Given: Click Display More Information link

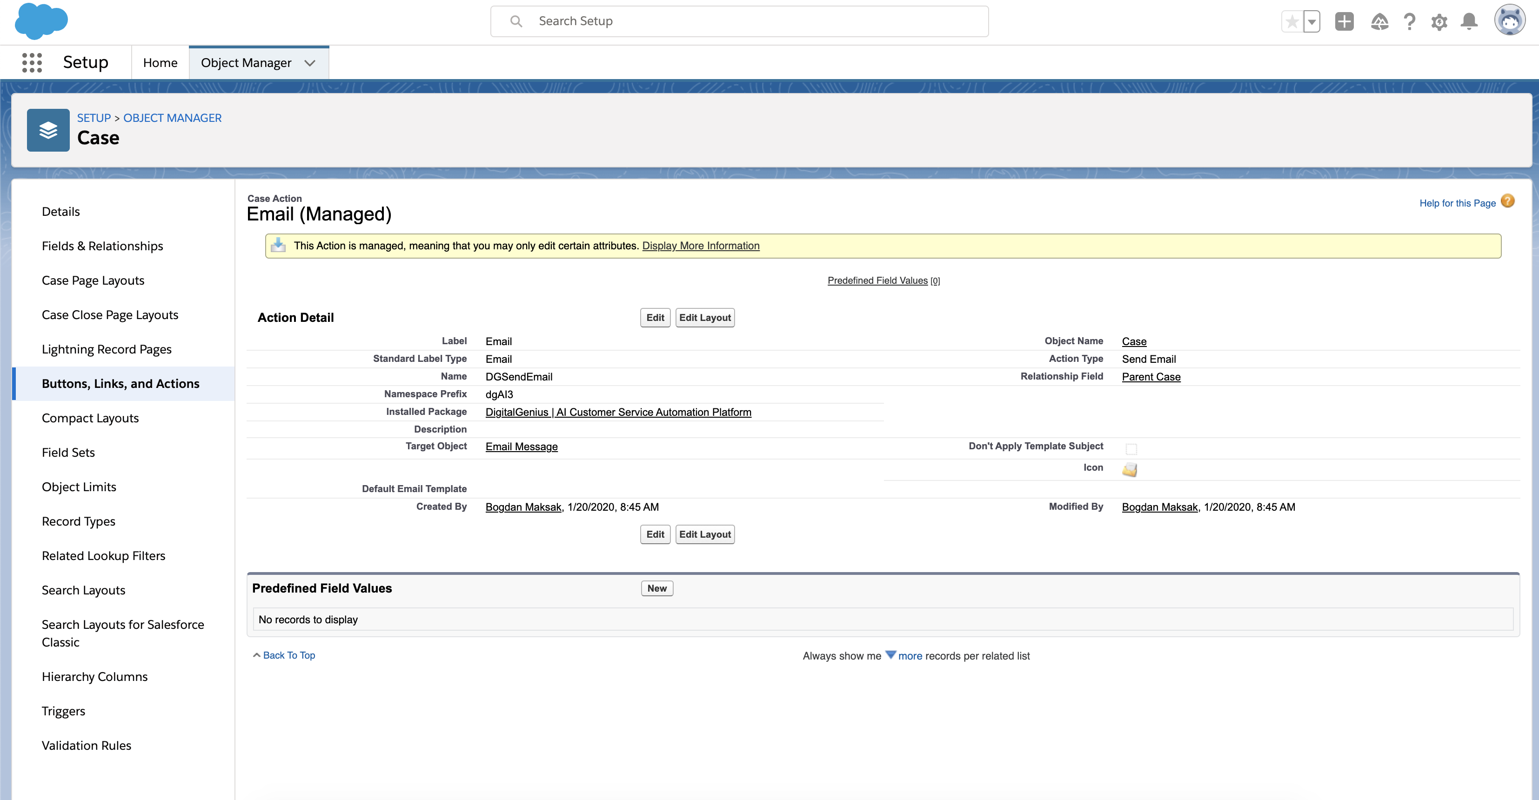Looking at the screenshot, I should 701,246.
